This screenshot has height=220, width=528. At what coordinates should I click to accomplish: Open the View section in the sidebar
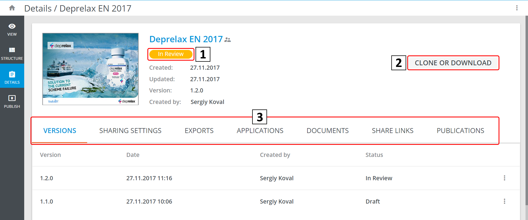click(12, 29)
